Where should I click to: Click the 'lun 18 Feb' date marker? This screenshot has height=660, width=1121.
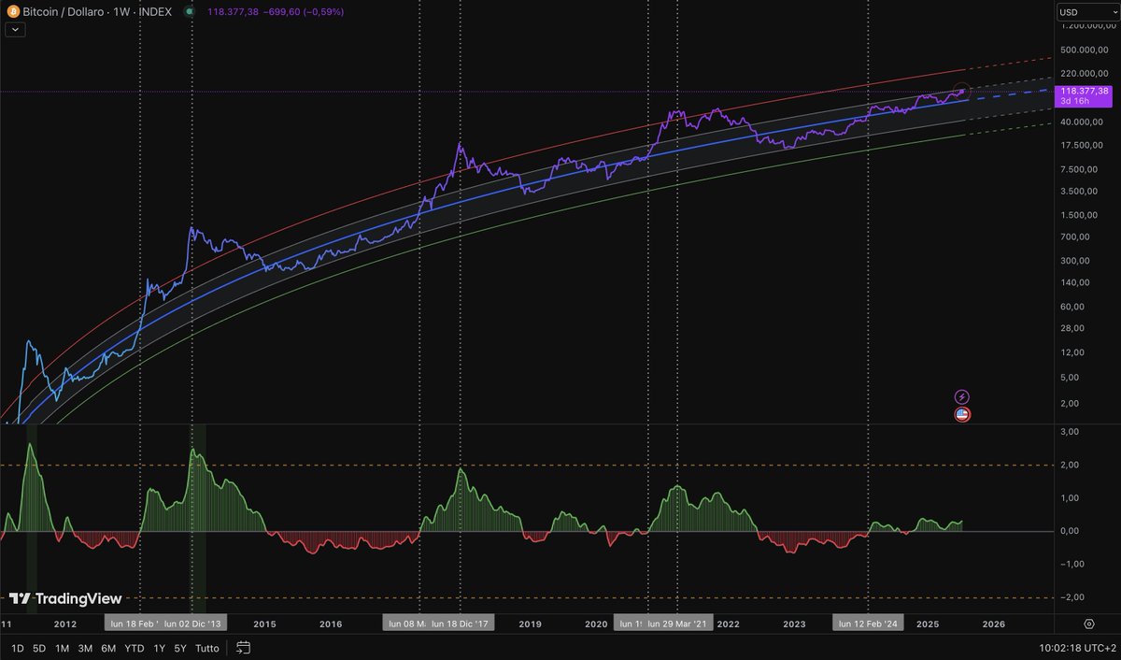click(x=133, y=624)
